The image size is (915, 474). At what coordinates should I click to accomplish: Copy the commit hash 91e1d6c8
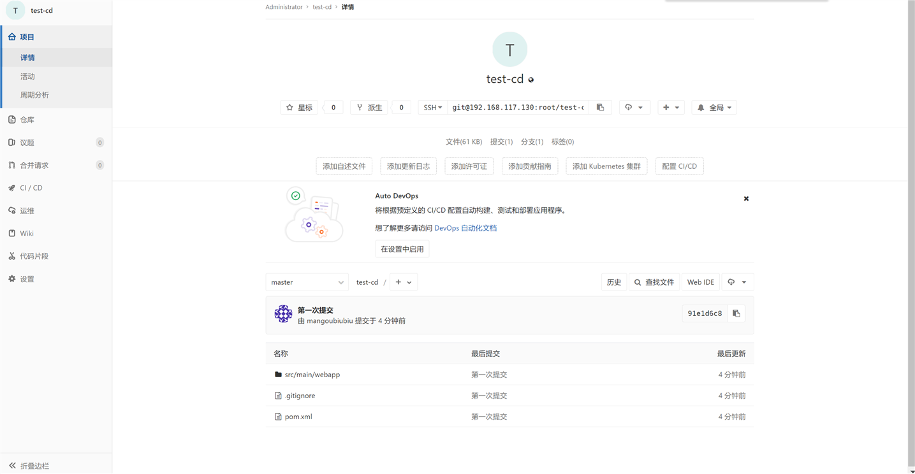(x=736, y=313)
